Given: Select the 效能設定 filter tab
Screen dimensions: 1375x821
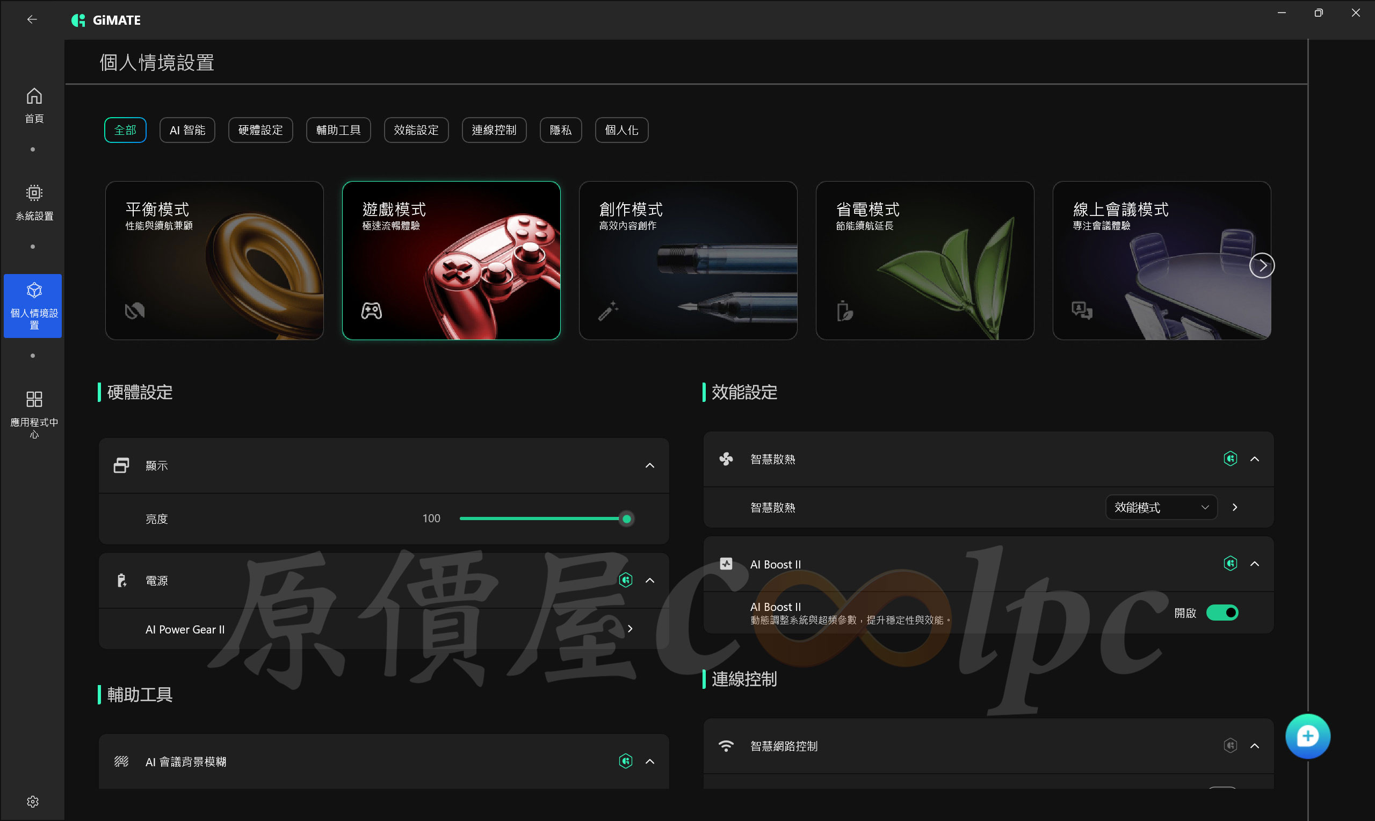Looking at the screenshot, I should [416, 130].
